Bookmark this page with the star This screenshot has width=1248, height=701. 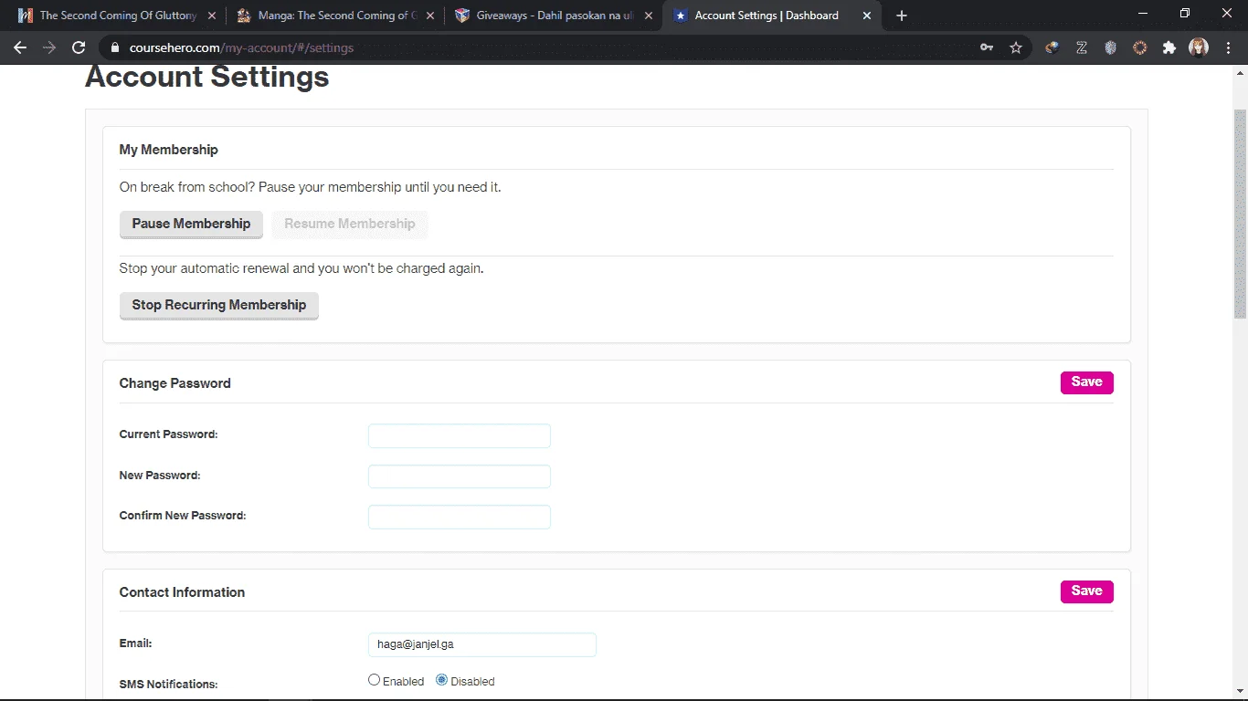(1016, 47)
